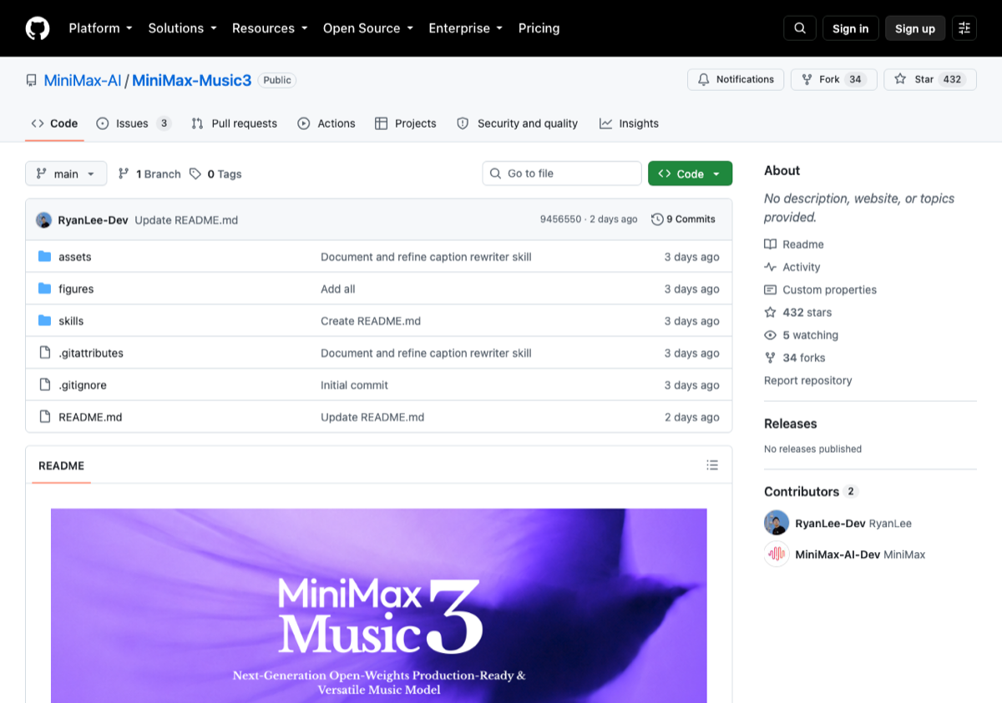The width and height of the screenshot is (1002, 703).
Task: Open the MiniMax-Music3 repository link
Action: point(191,81)
